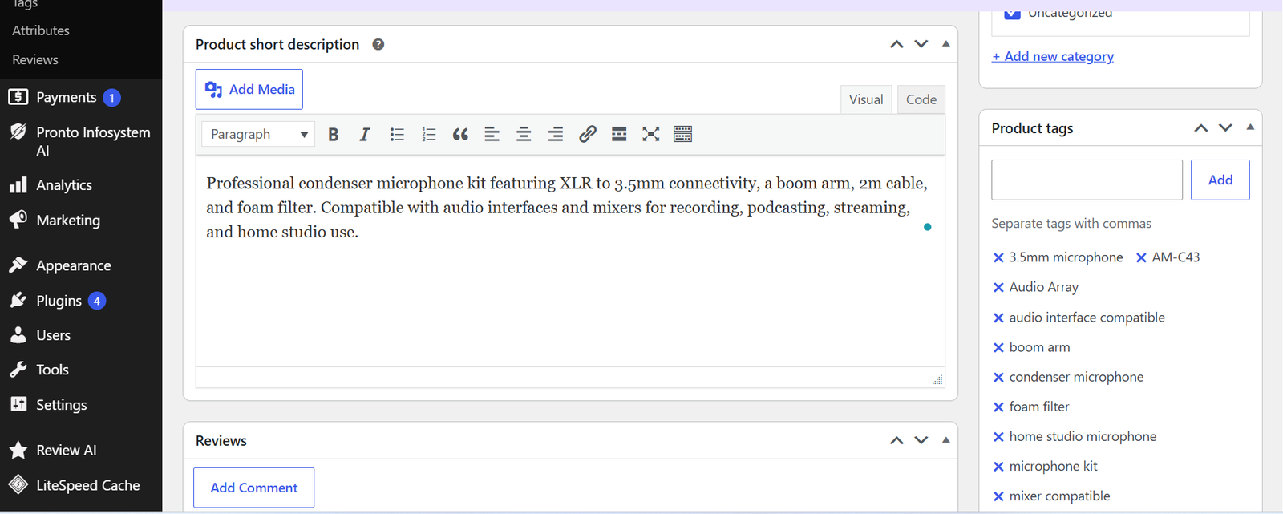Screen dimensions: 1283x514
Task: Apply blockquote formatting
Action: (460, 134)
